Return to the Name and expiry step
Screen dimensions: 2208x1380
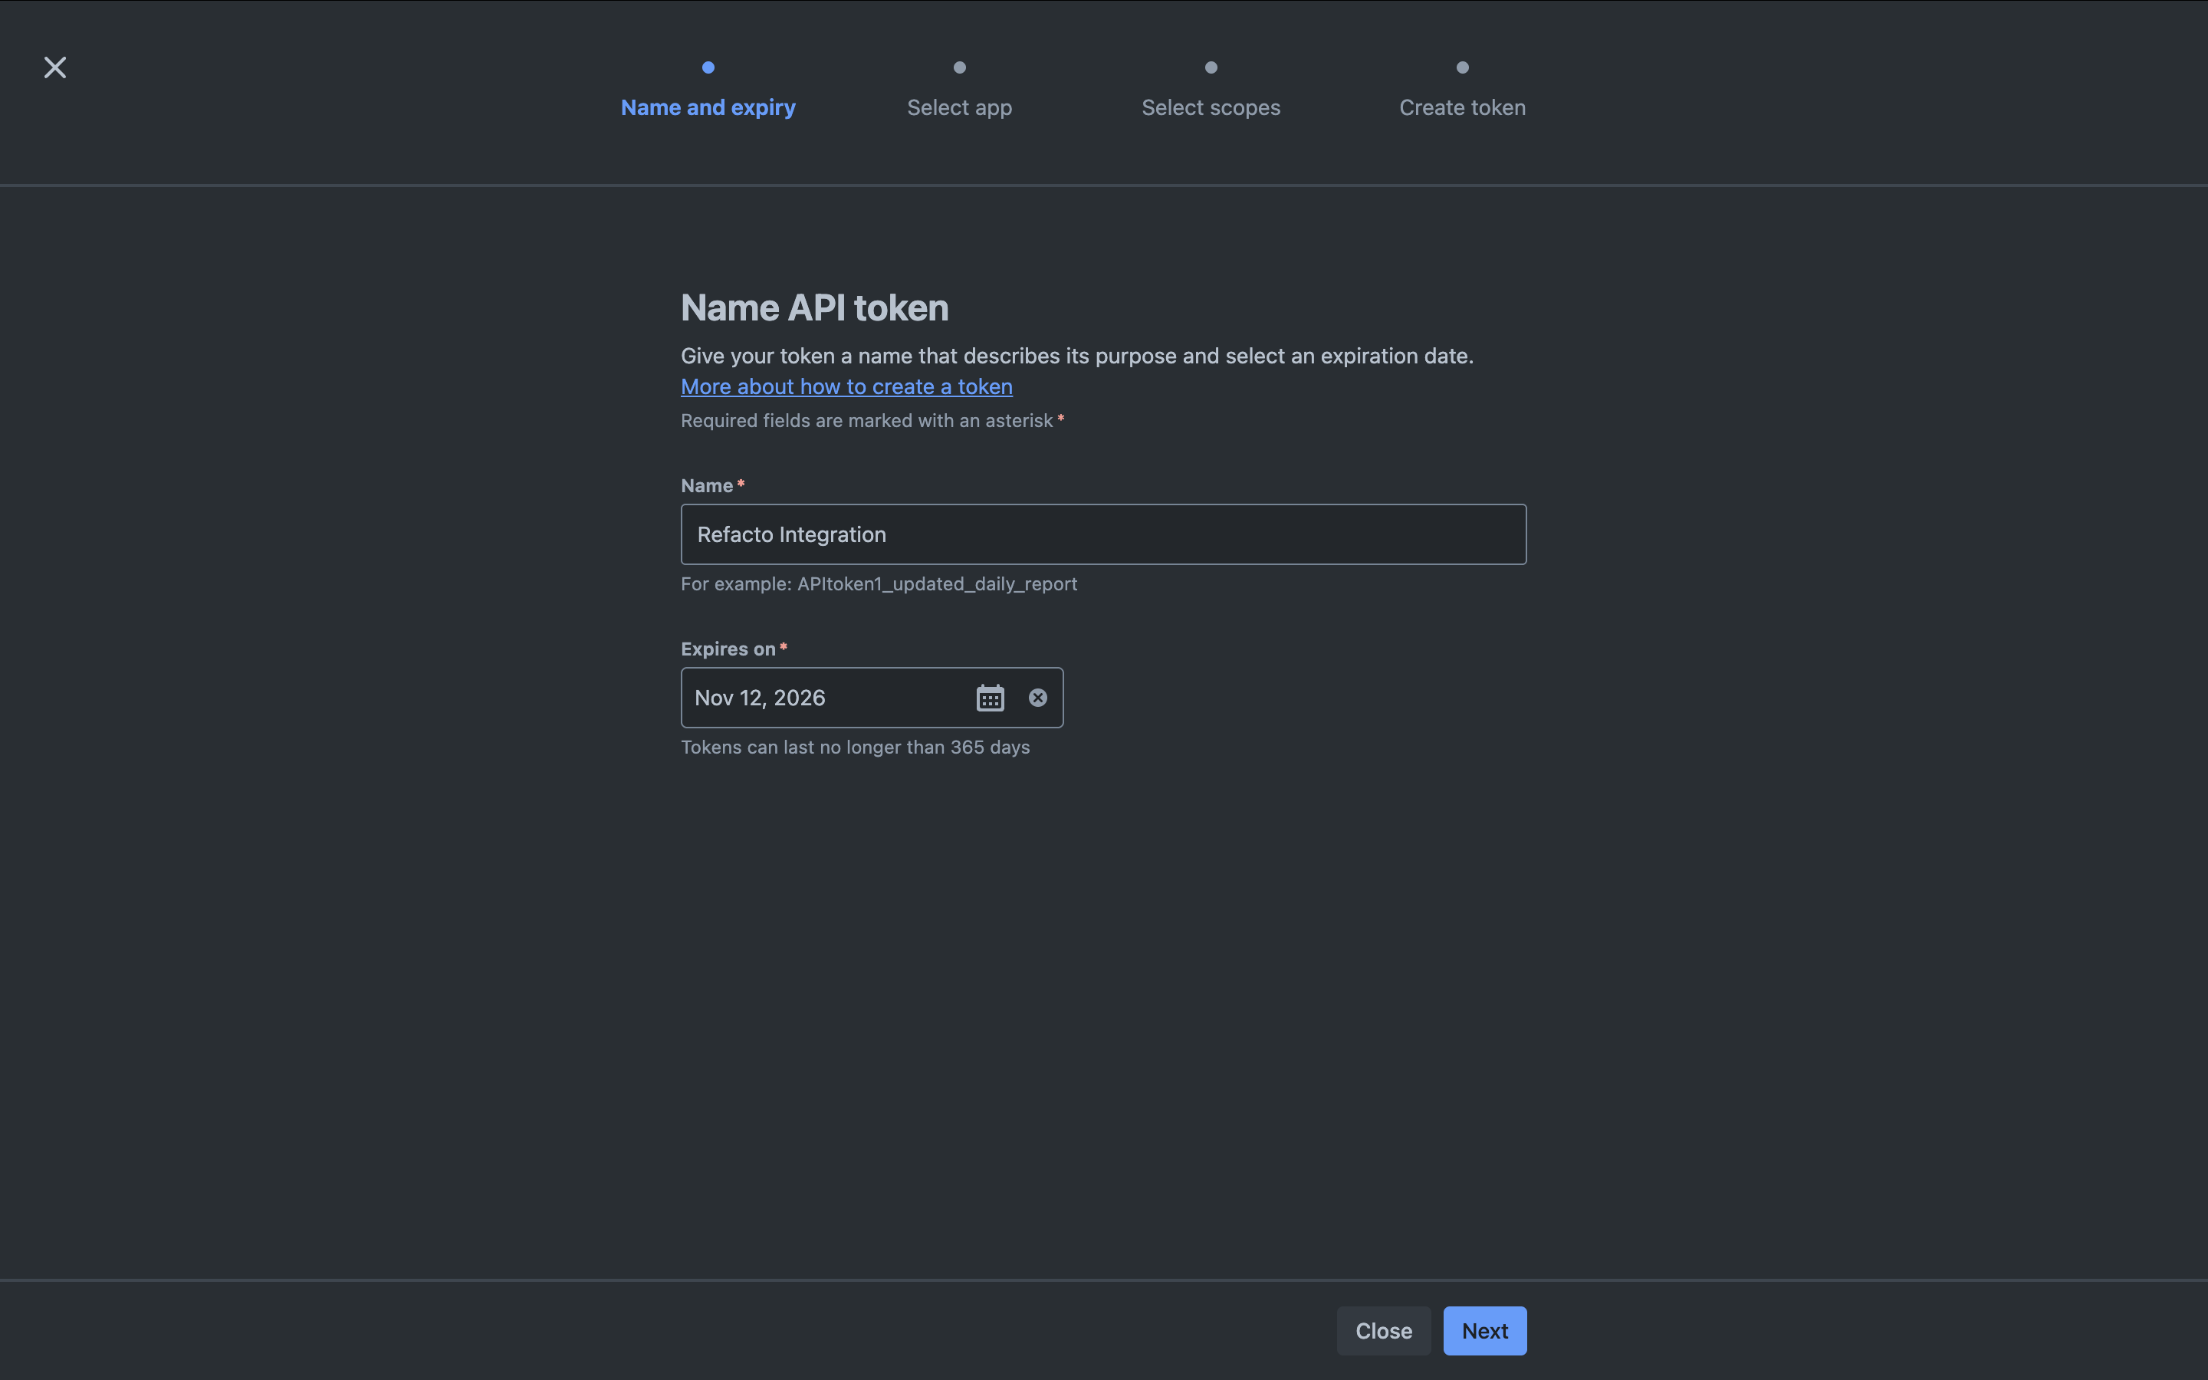(708, 107)
